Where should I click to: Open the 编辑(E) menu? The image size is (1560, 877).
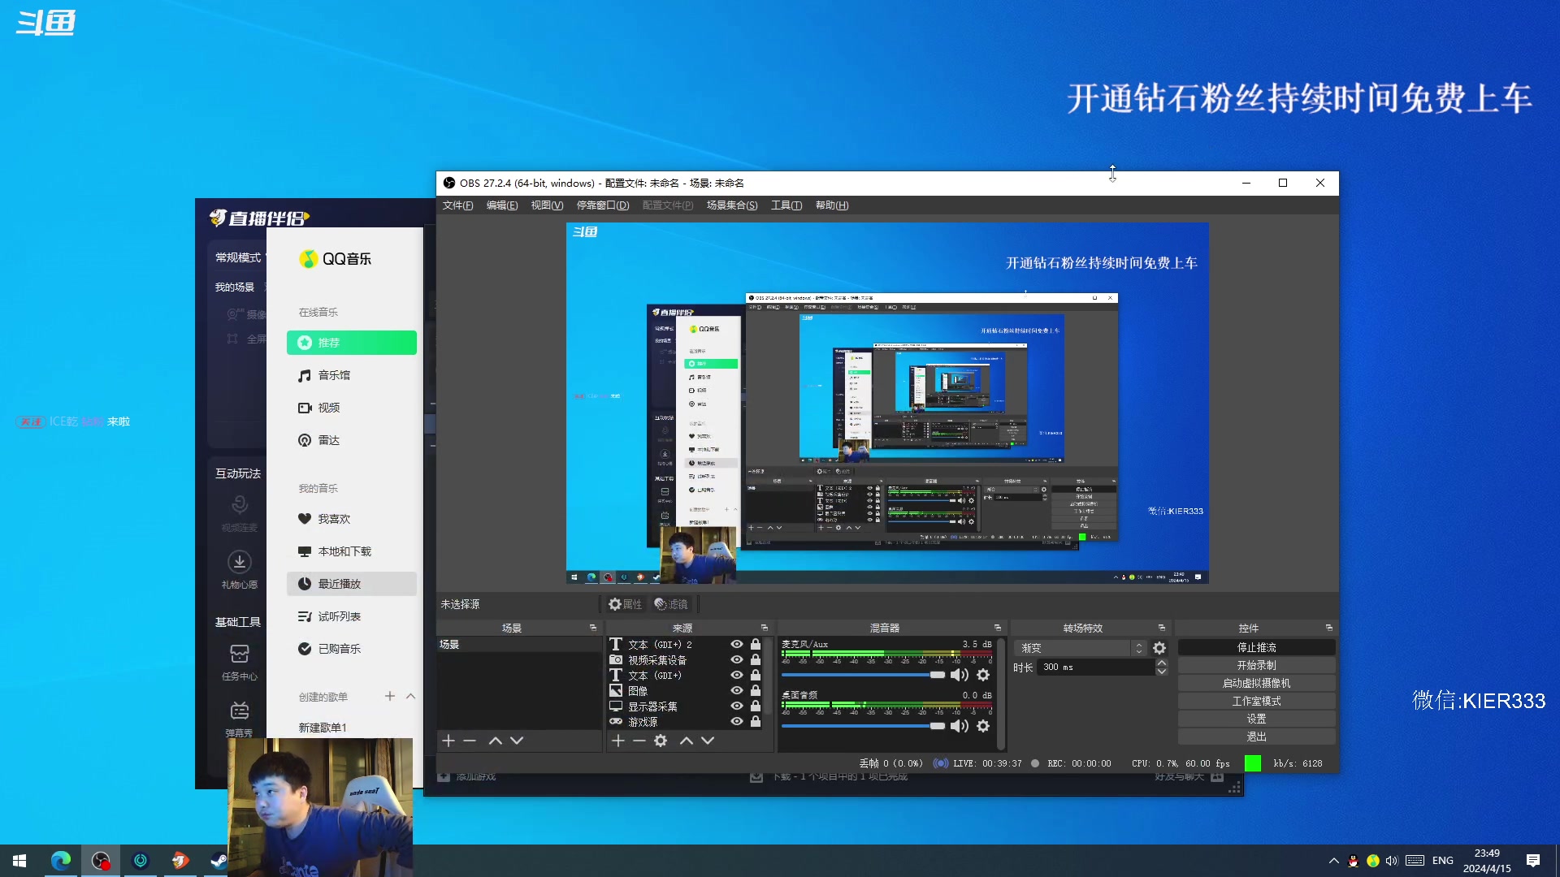[502, 205]
